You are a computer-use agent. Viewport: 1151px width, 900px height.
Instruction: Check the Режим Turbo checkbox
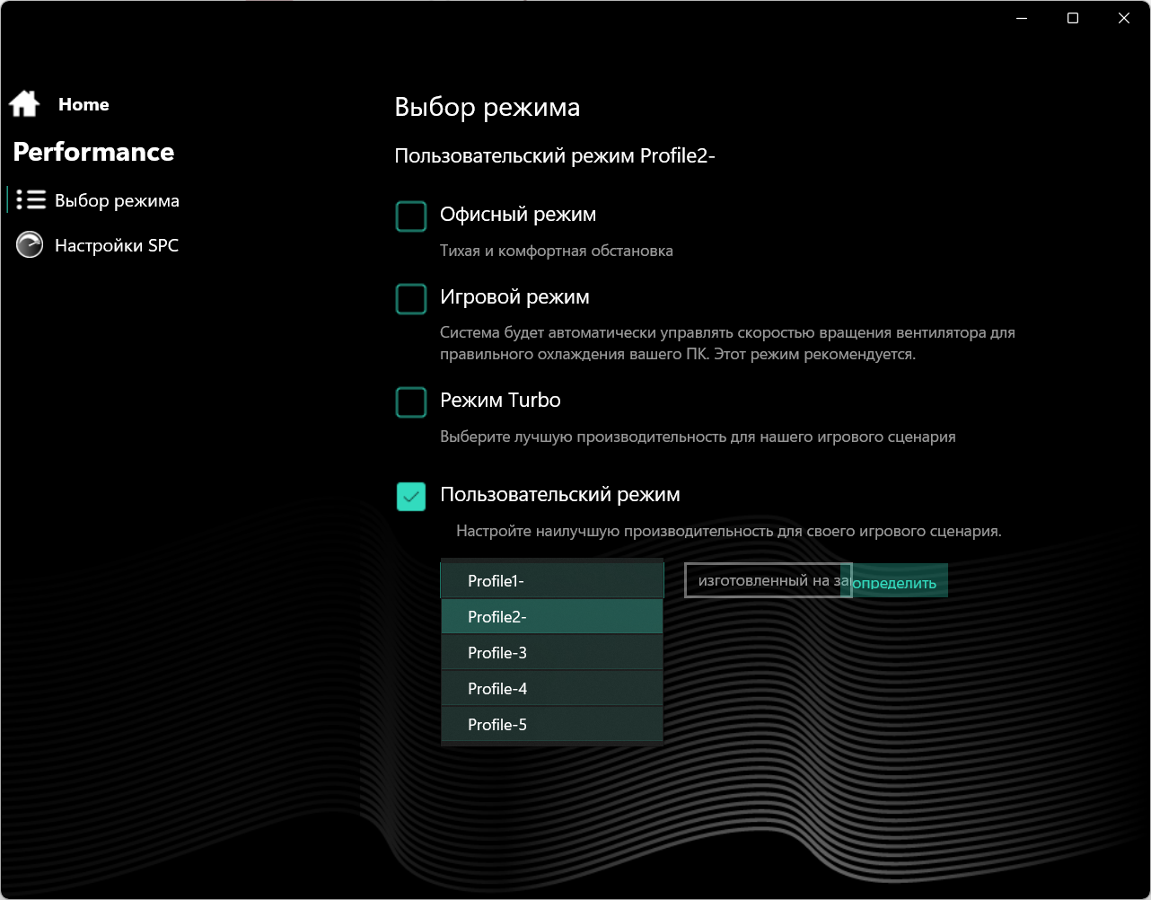pyautogui.click(x=411, y=402)
